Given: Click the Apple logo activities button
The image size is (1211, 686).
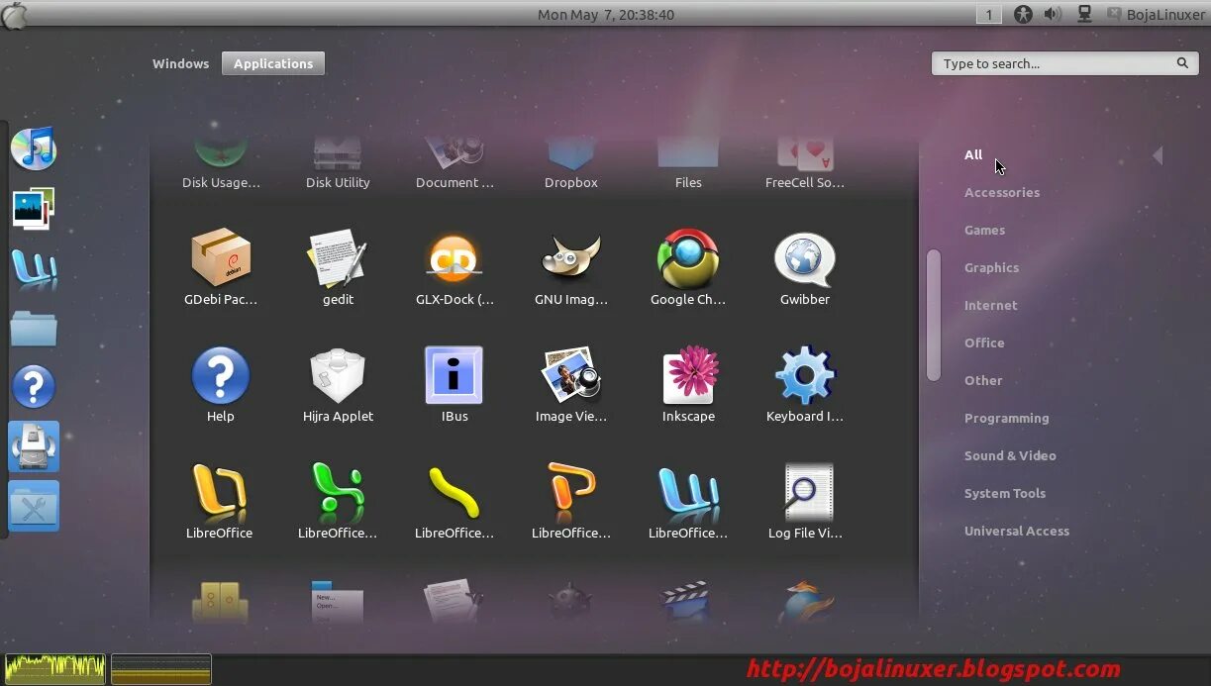Looking at the screenshot, I should 15,14.
